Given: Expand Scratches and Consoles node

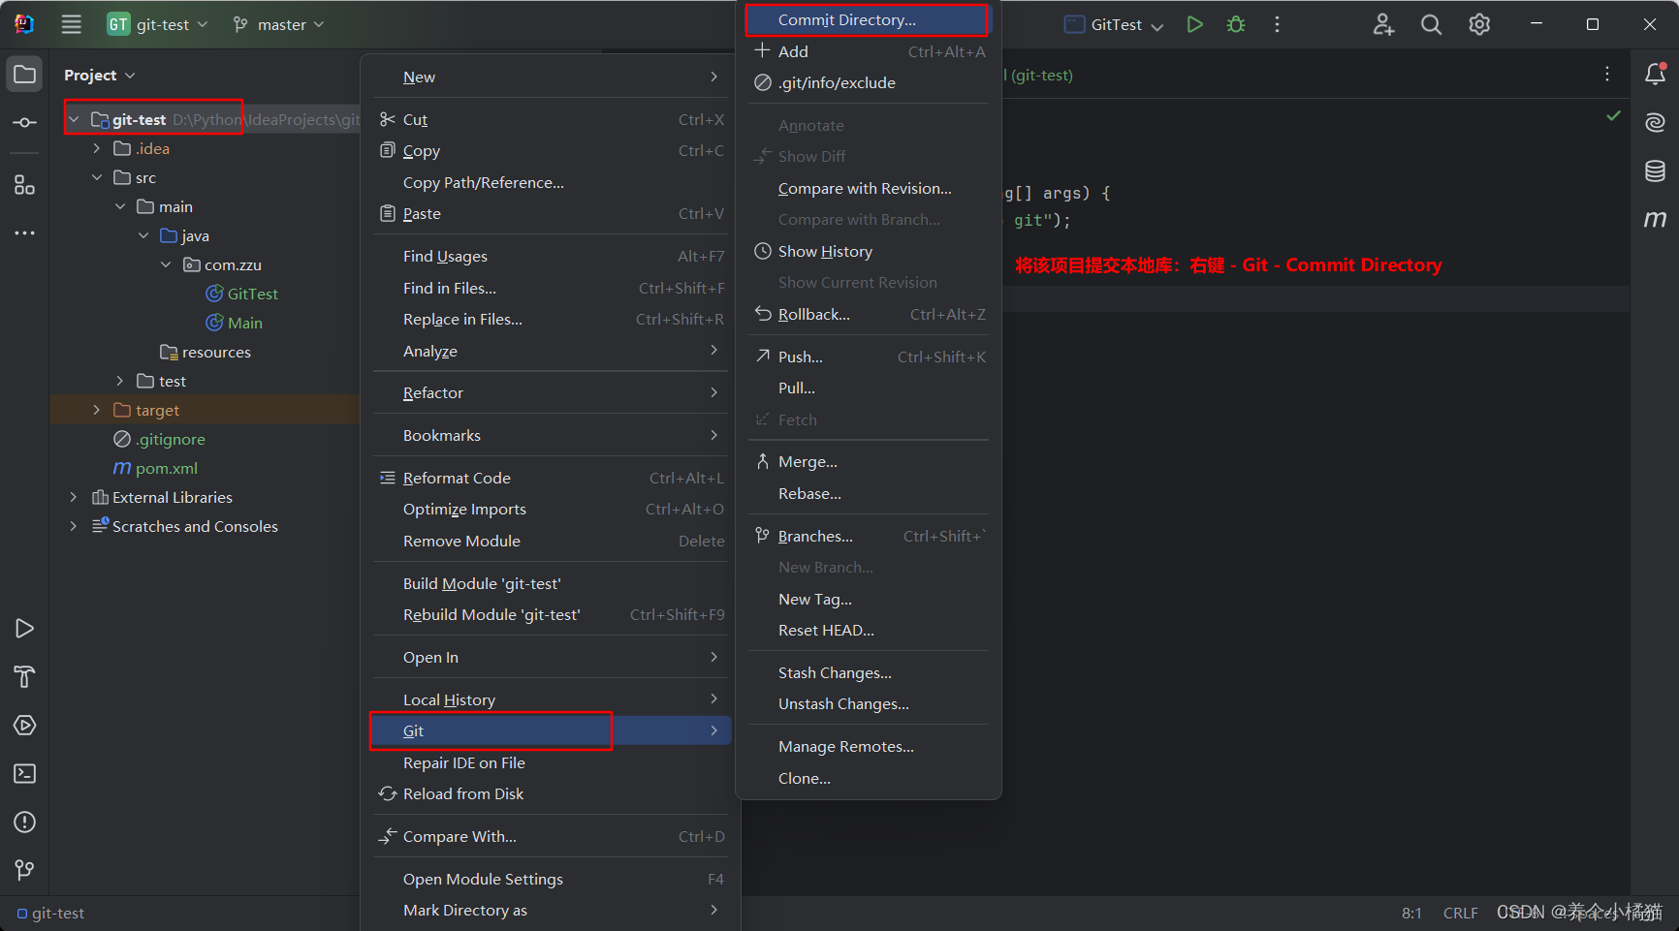Looking at the screenshot, I should (73, 526).
